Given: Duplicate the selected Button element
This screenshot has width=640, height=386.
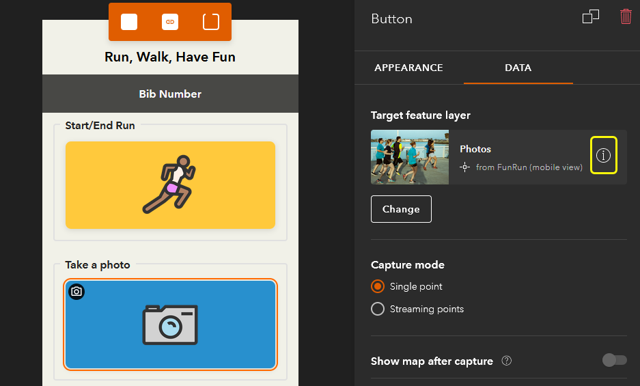Looking at the screenshot, I should click(591, 17).
